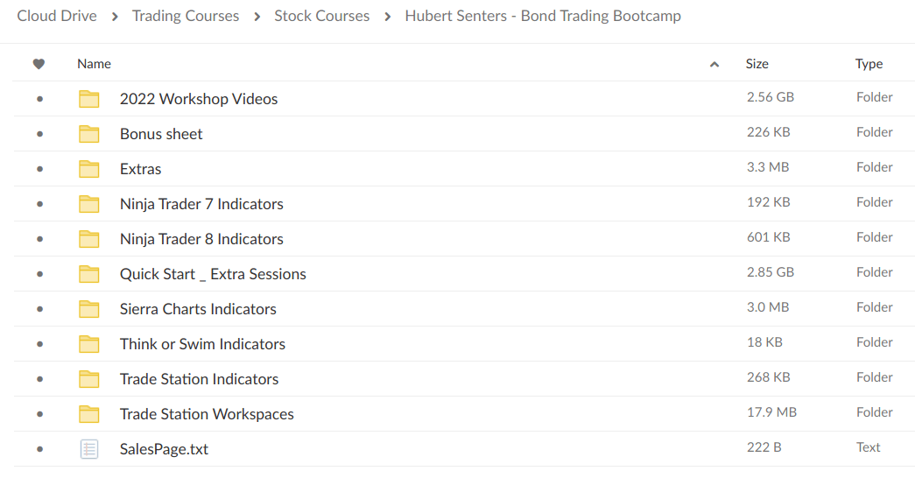Click the Sierra Charts Indicators folder icon
The width and height of the screenshot is (915, 492).
coord(88,309)
